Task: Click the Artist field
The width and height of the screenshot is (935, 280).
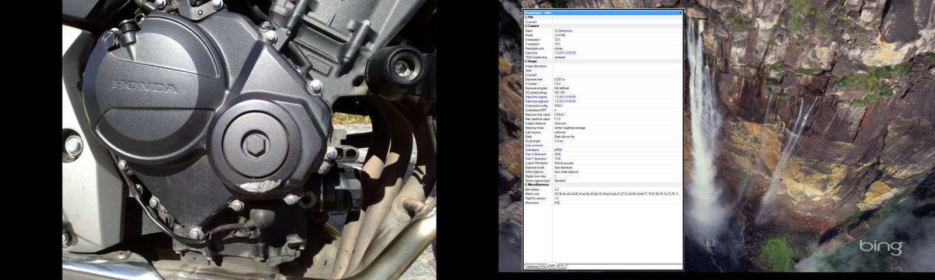Action: pos(617,71)
